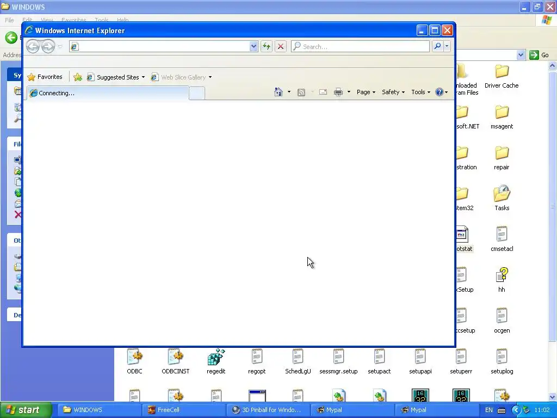Select the setuplog file

pyautogui.click(x=502, y=362)
